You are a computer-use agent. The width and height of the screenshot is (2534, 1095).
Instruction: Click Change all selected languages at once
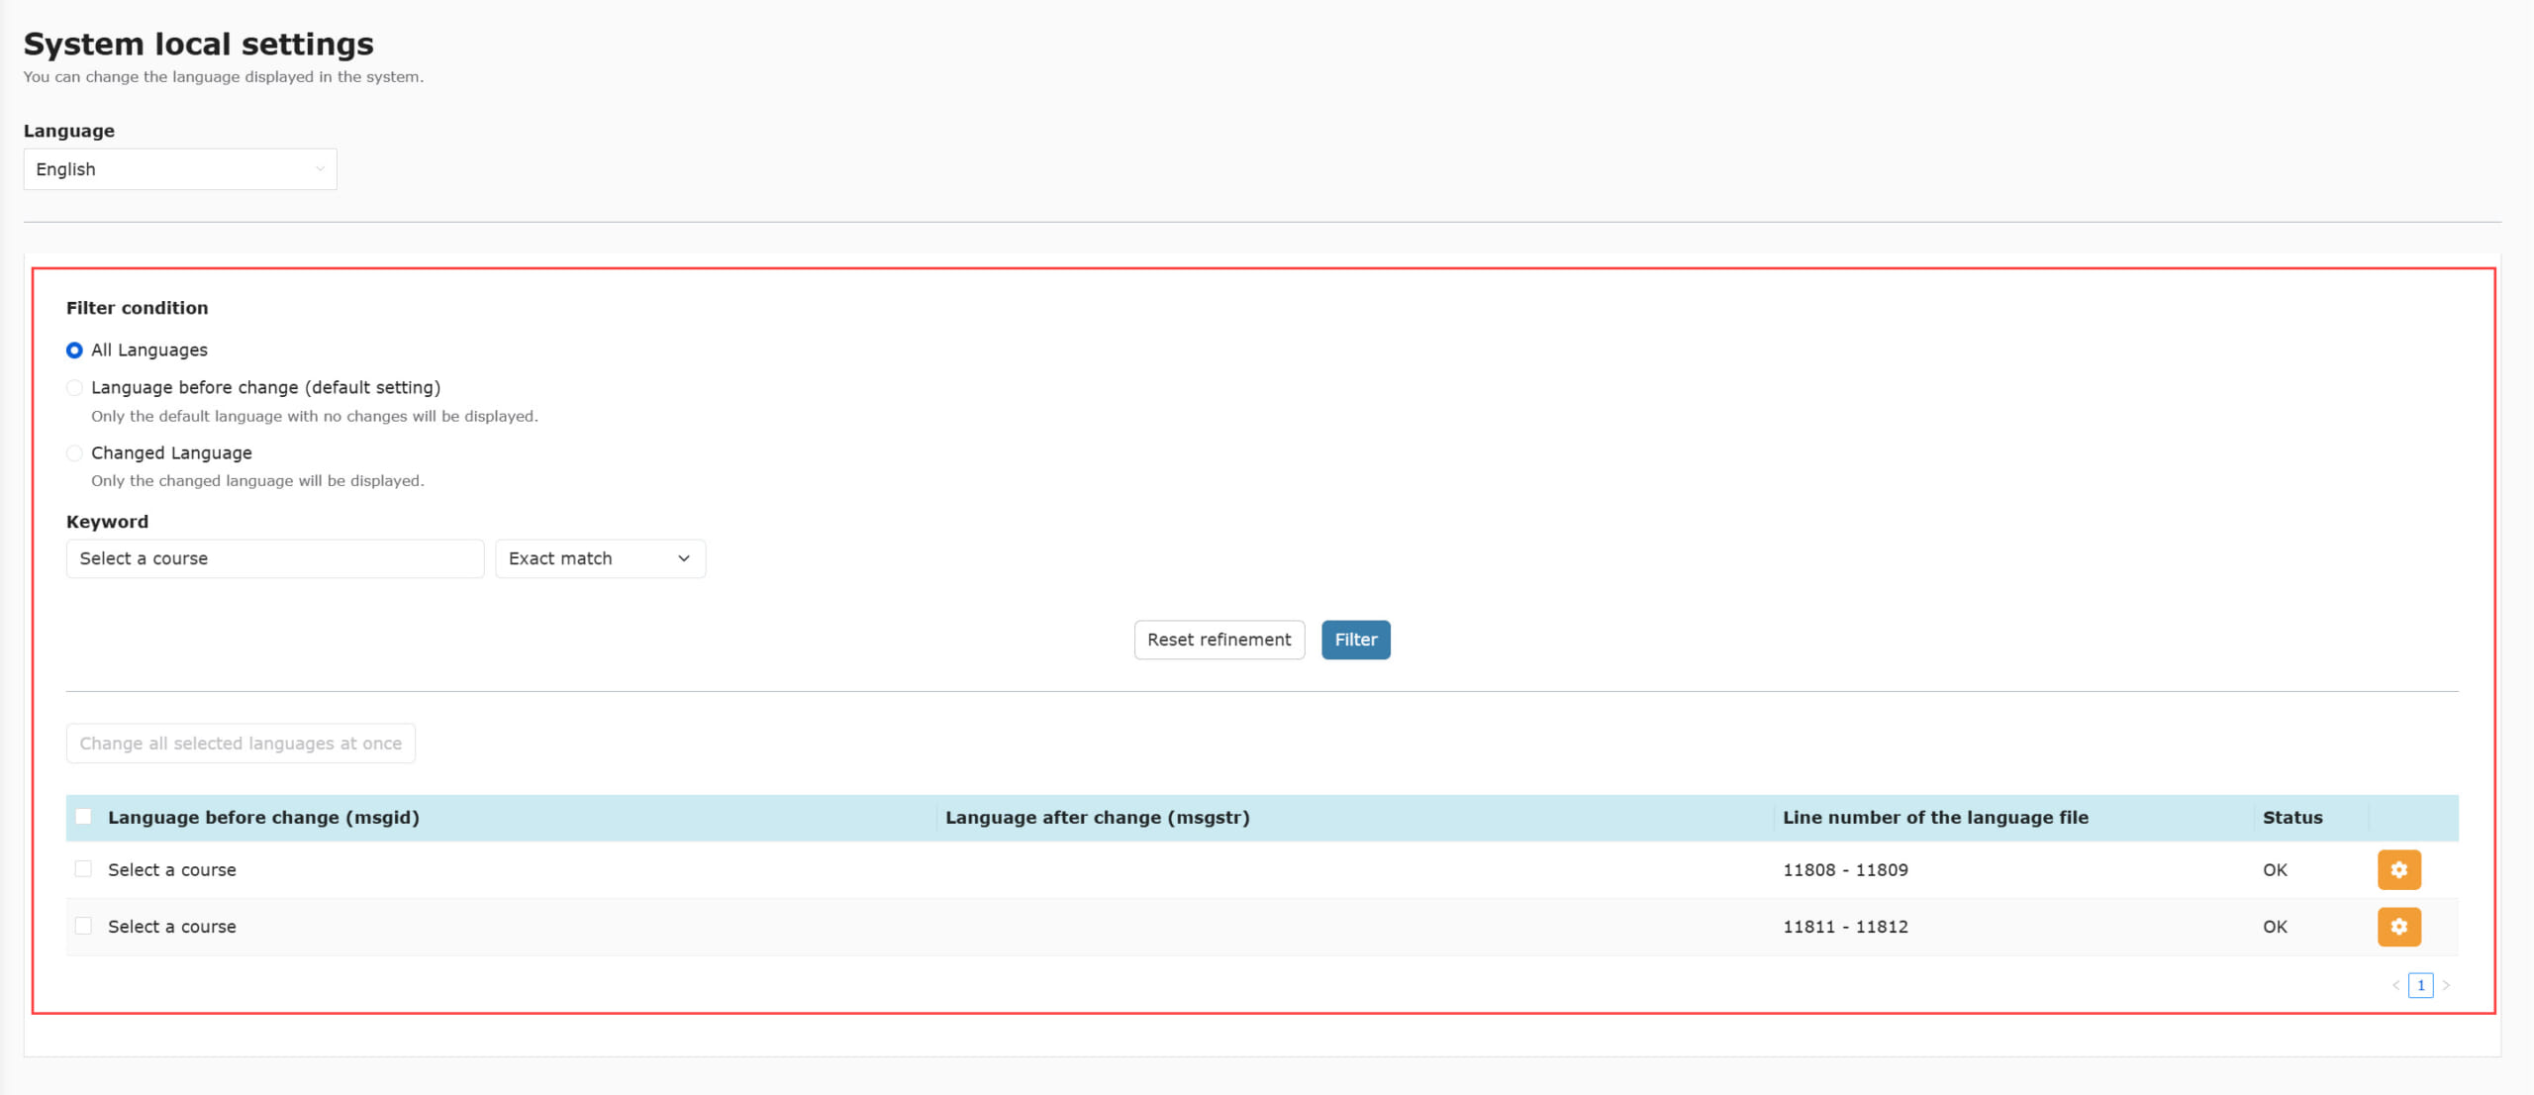(x=241, y=744)
